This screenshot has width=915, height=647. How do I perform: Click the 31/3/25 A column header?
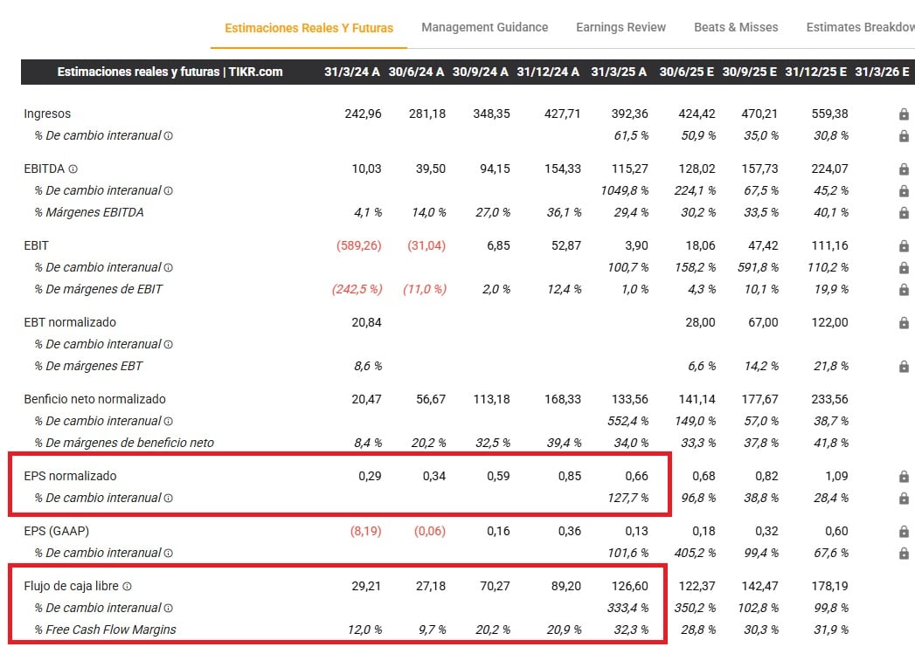619,72
